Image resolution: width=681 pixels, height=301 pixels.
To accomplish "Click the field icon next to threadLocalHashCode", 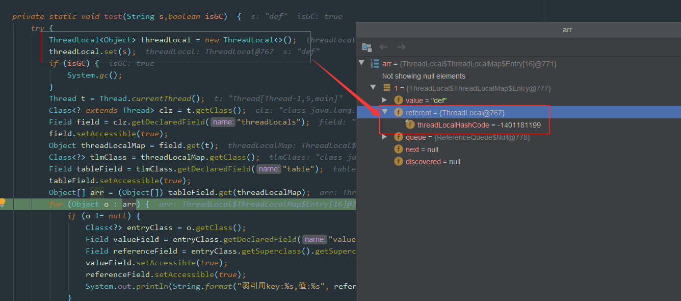I will 410,125.
